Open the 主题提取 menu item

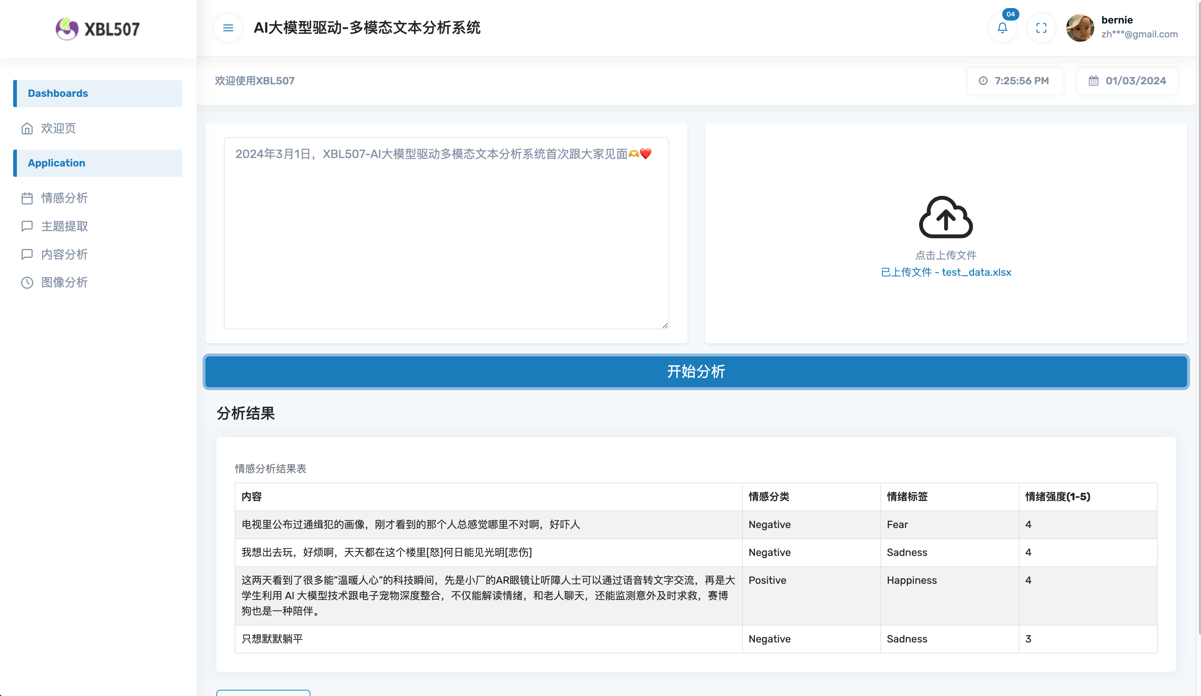[64, 226]
